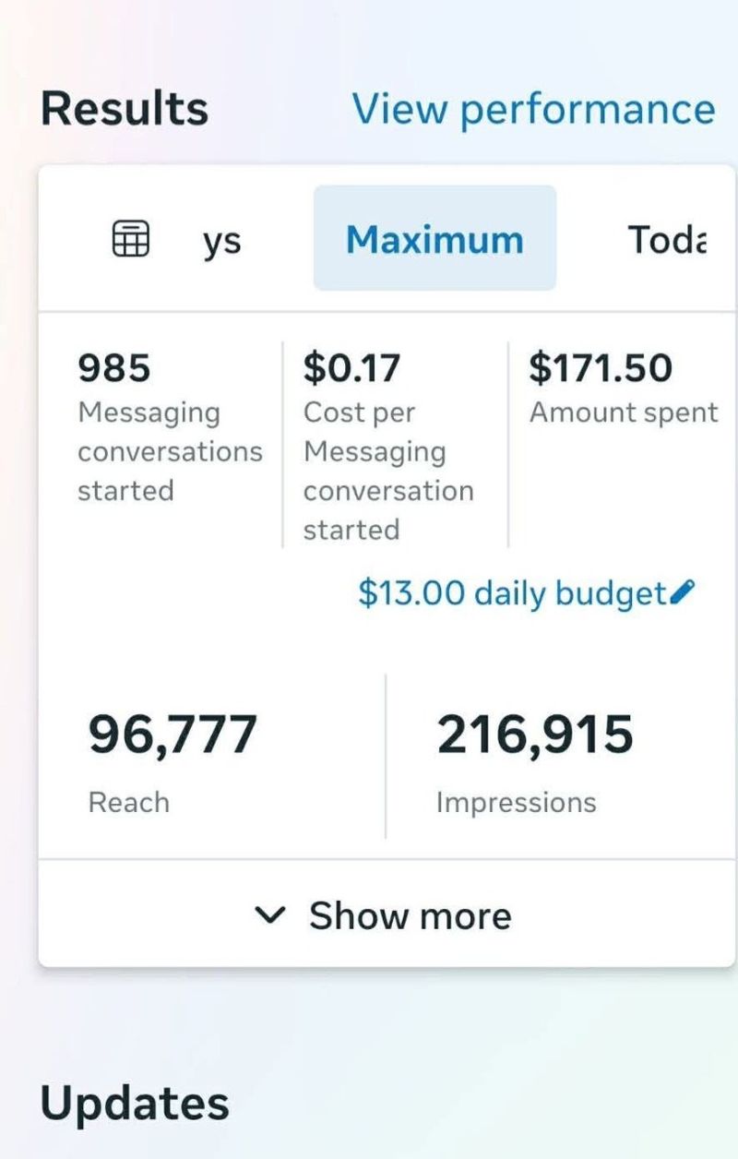Click the 96,777 Reach figure
This screenshot has width=738, height=1159.
[x=173, y=735]
